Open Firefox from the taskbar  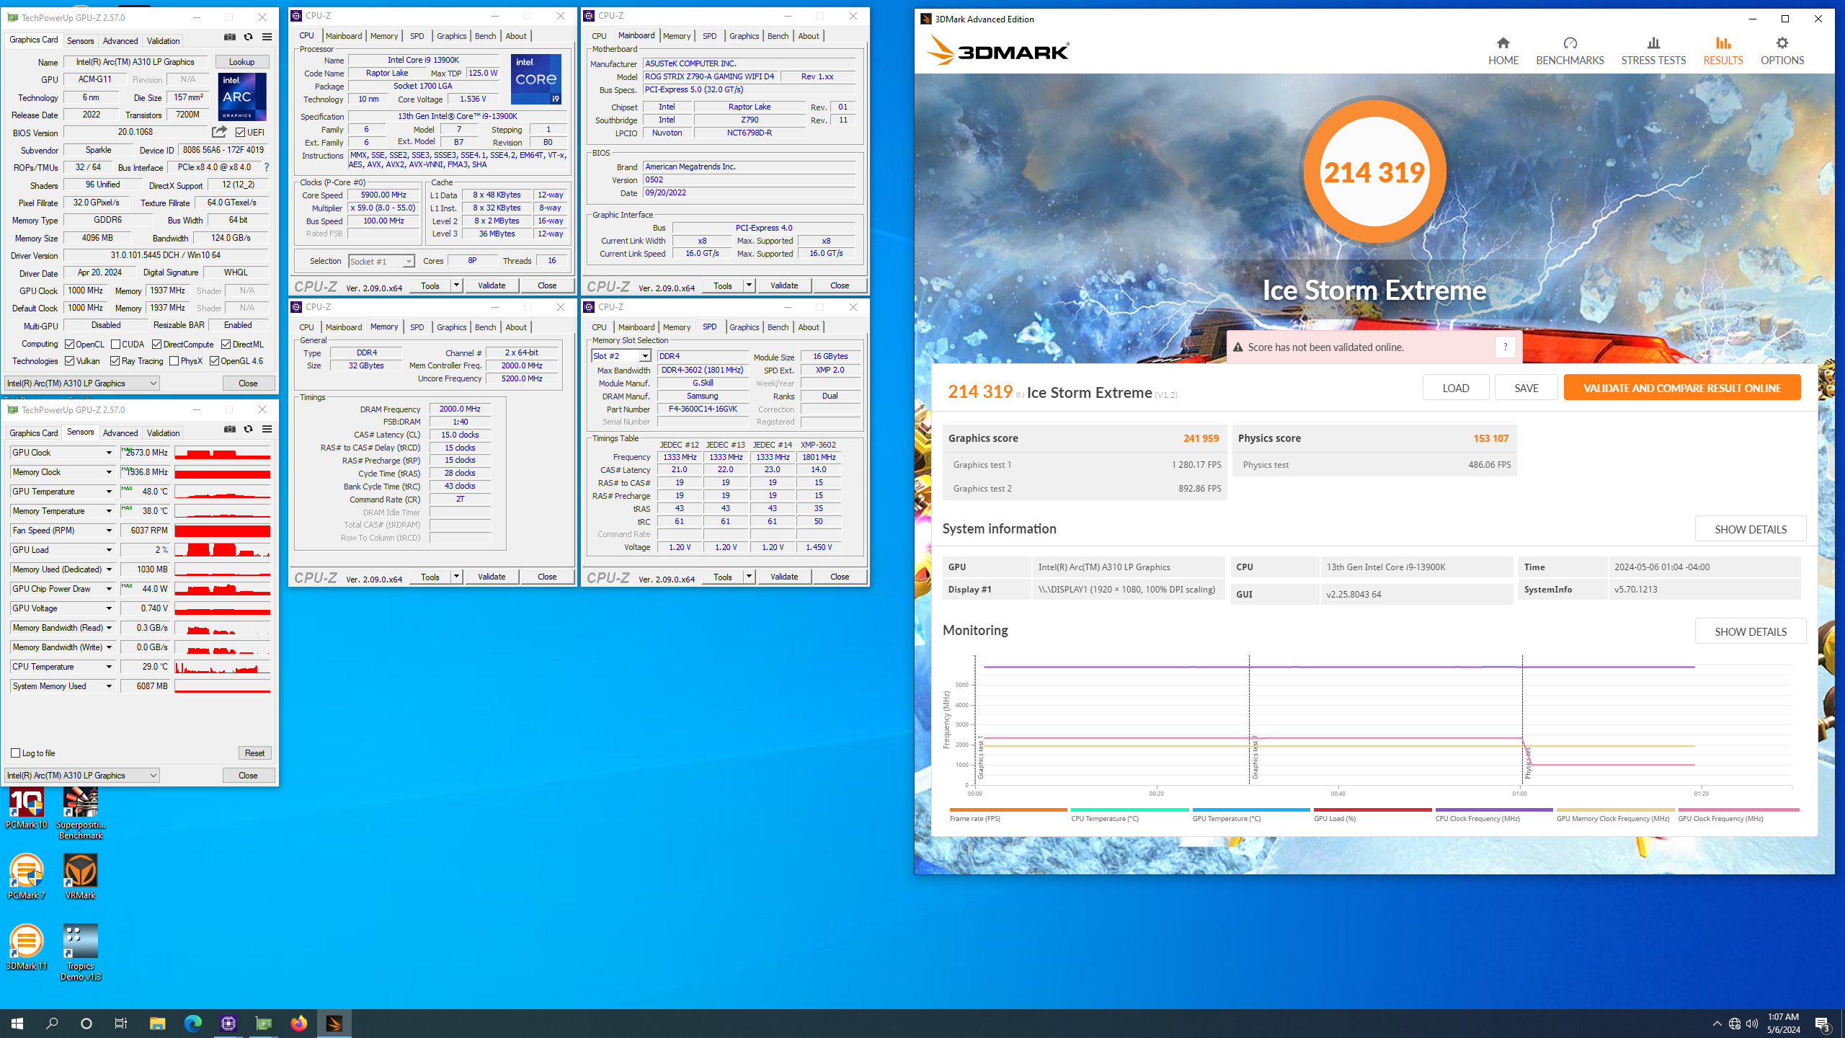click(x=299, y=1023)
